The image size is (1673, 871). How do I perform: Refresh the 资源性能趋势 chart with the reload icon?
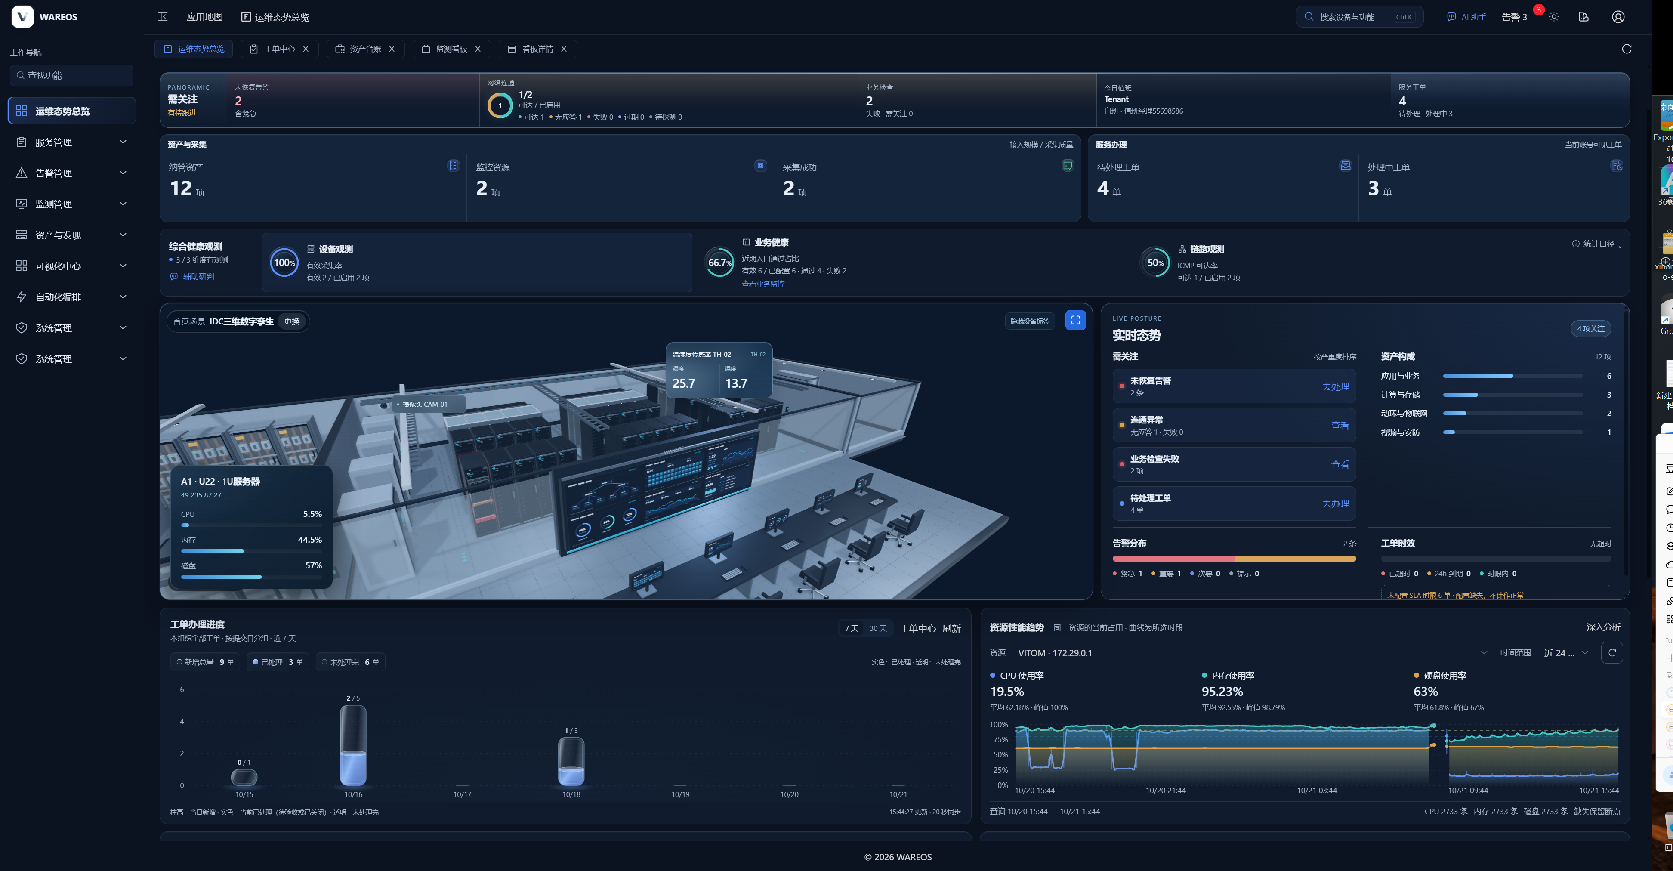[1612, 652]
